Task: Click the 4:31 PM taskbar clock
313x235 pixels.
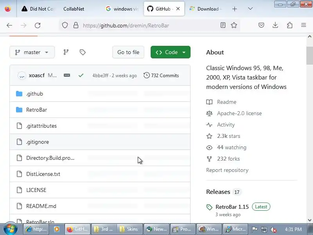Action: point(293,229)
